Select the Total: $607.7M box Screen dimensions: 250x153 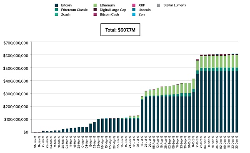coord(120,30)
